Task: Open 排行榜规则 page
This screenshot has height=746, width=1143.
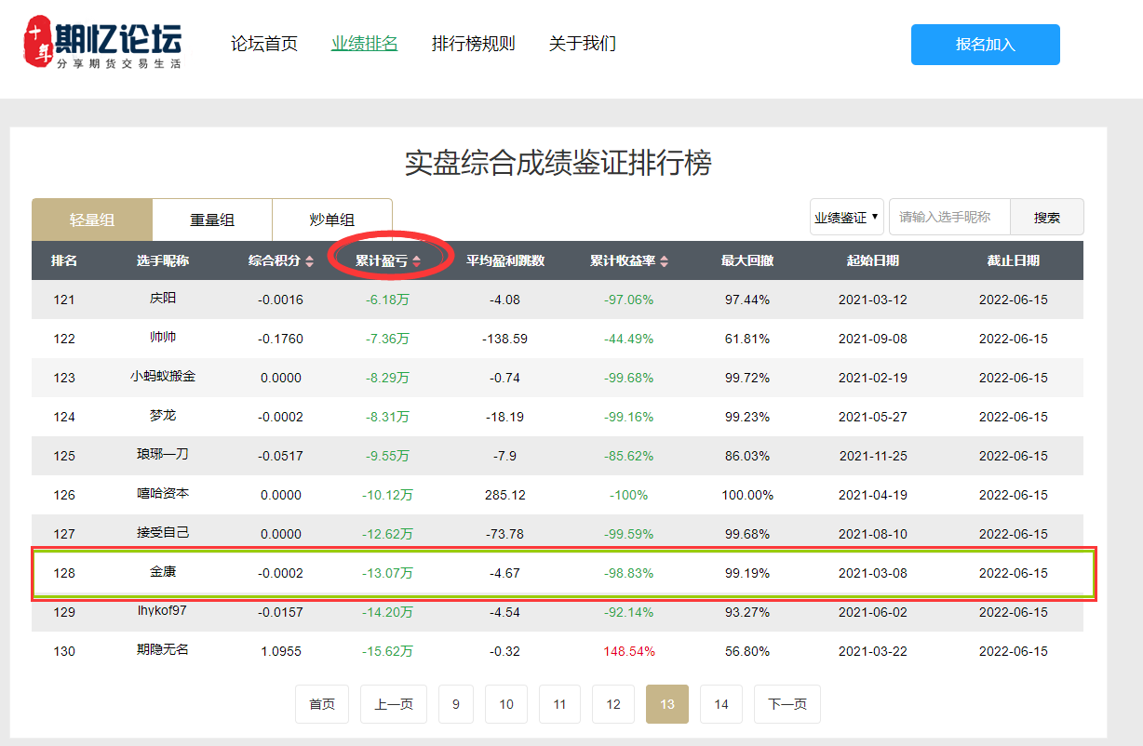Action: (x=473, y=44)
